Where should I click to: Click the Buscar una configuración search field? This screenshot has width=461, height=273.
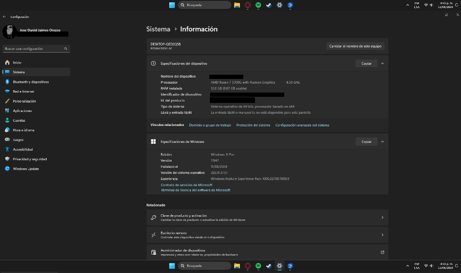click(33, 48)
